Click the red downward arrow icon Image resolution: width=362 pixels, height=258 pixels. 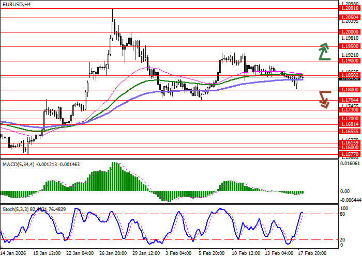coord(324,99)
